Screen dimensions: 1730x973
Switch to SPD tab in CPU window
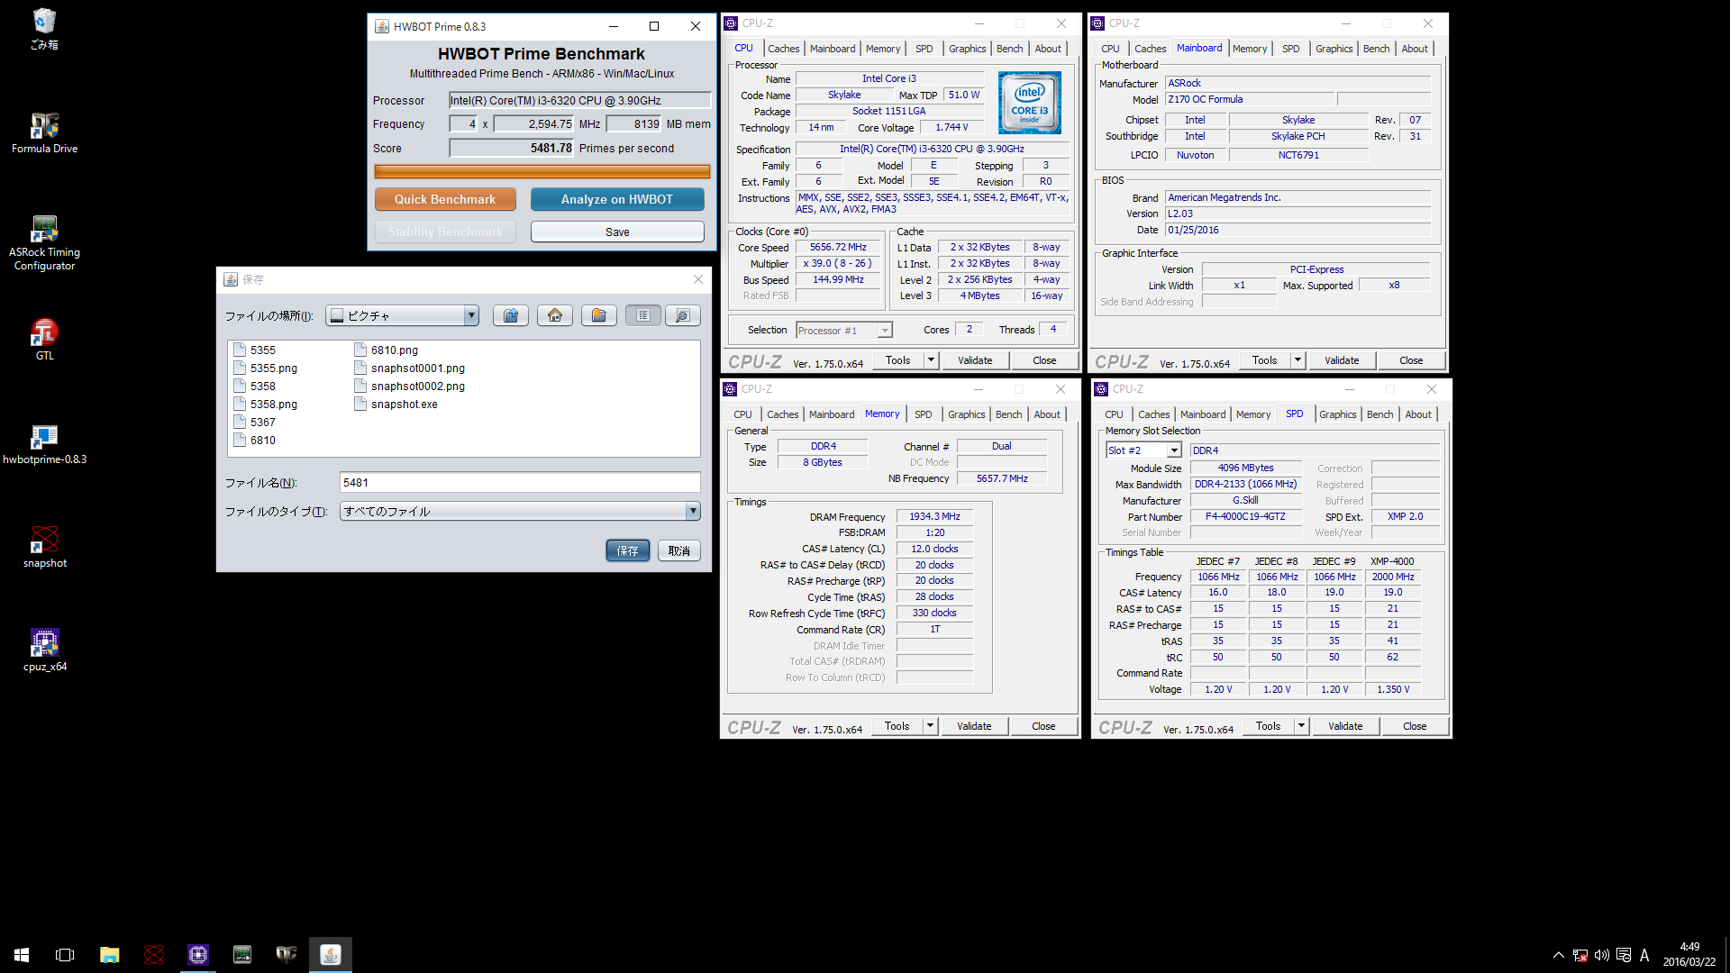point(924,49)
